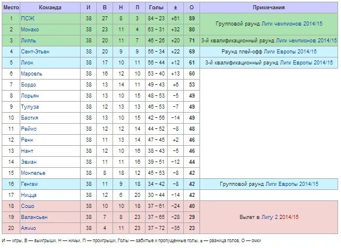Follow the Тулуза team link

point(30,107)
